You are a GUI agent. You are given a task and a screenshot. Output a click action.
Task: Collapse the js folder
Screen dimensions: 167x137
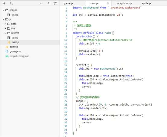pos(3,19)
